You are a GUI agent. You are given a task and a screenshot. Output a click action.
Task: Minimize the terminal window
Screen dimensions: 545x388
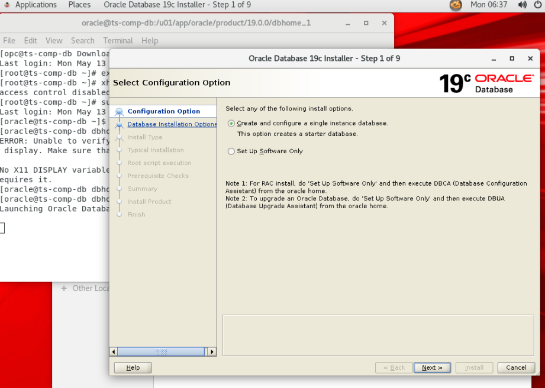point(347,23)
